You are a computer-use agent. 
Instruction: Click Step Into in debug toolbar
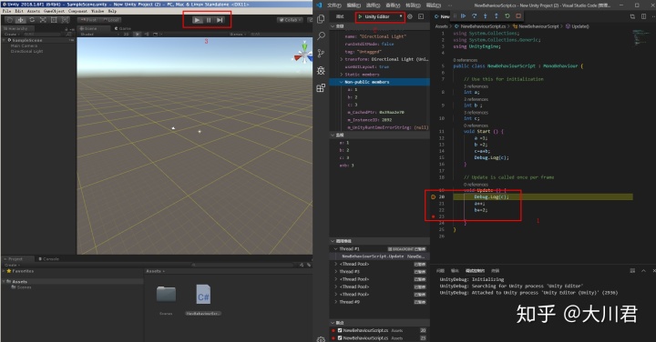click(x=486, y=16)
